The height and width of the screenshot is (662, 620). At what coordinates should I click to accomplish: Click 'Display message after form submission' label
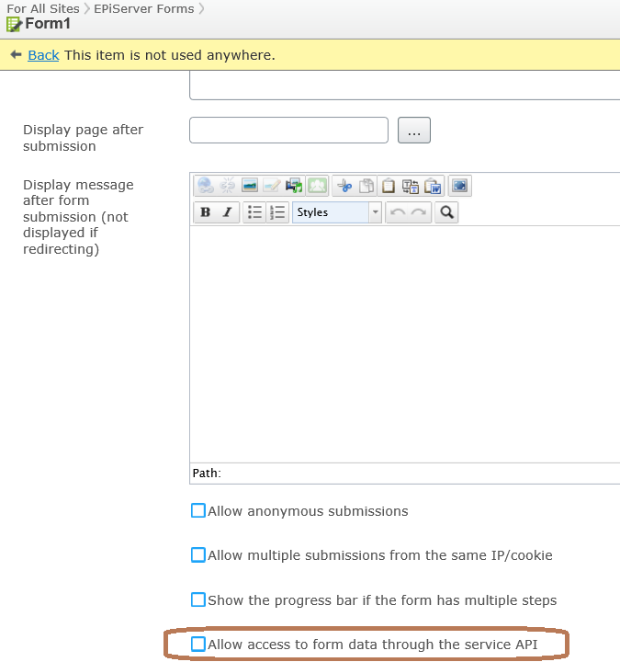pyautogui.click(x=78, y=217)
